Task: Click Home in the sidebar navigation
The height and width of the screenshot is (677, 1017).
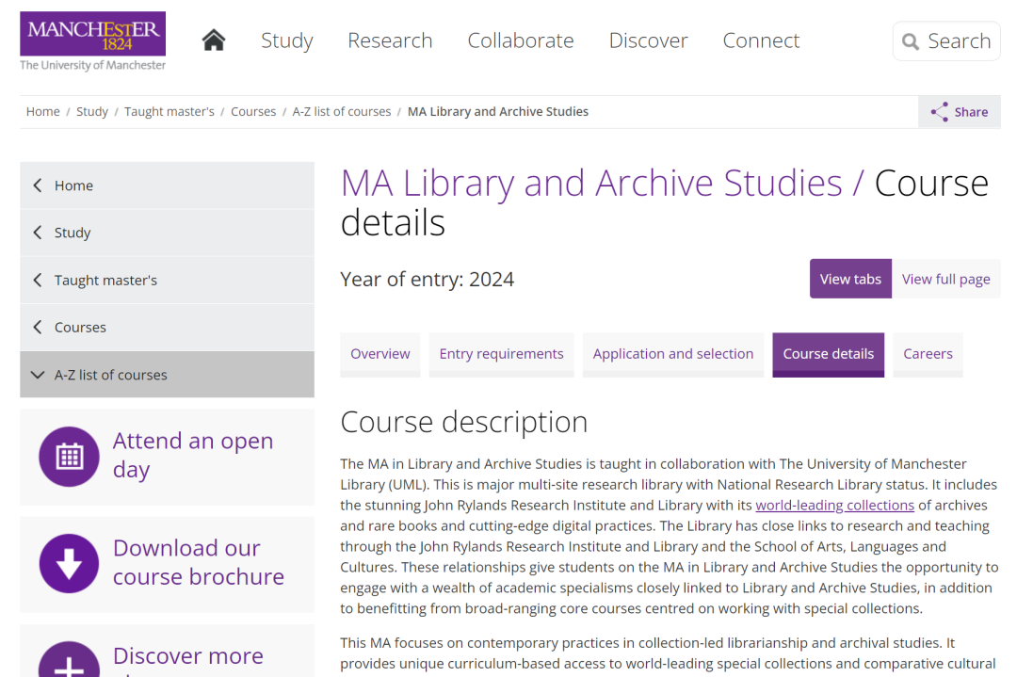Action: coord(167,185)
